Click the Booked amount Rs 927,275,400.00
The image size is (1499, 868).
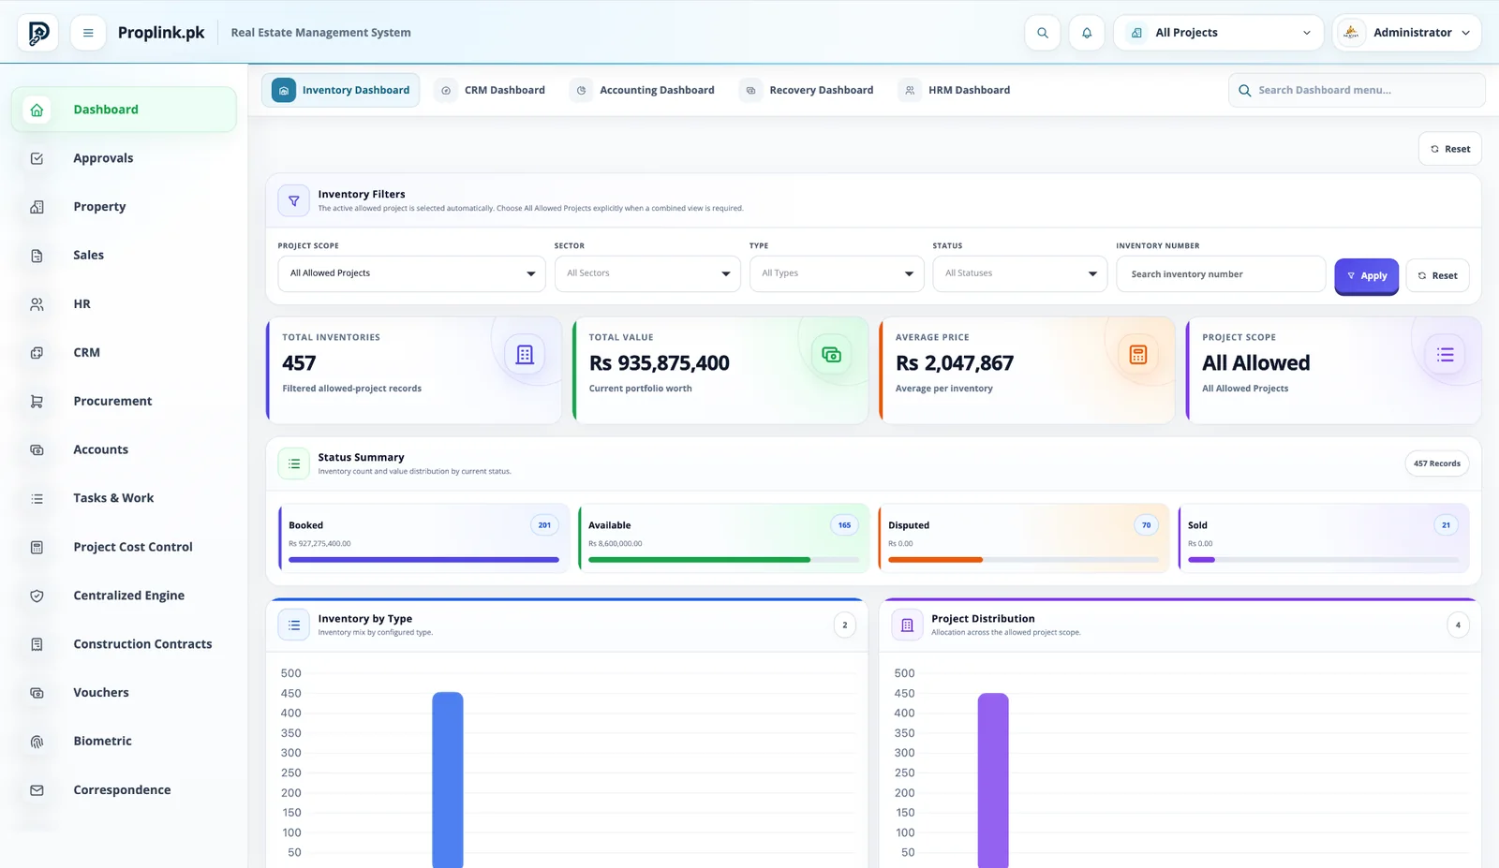319,544
